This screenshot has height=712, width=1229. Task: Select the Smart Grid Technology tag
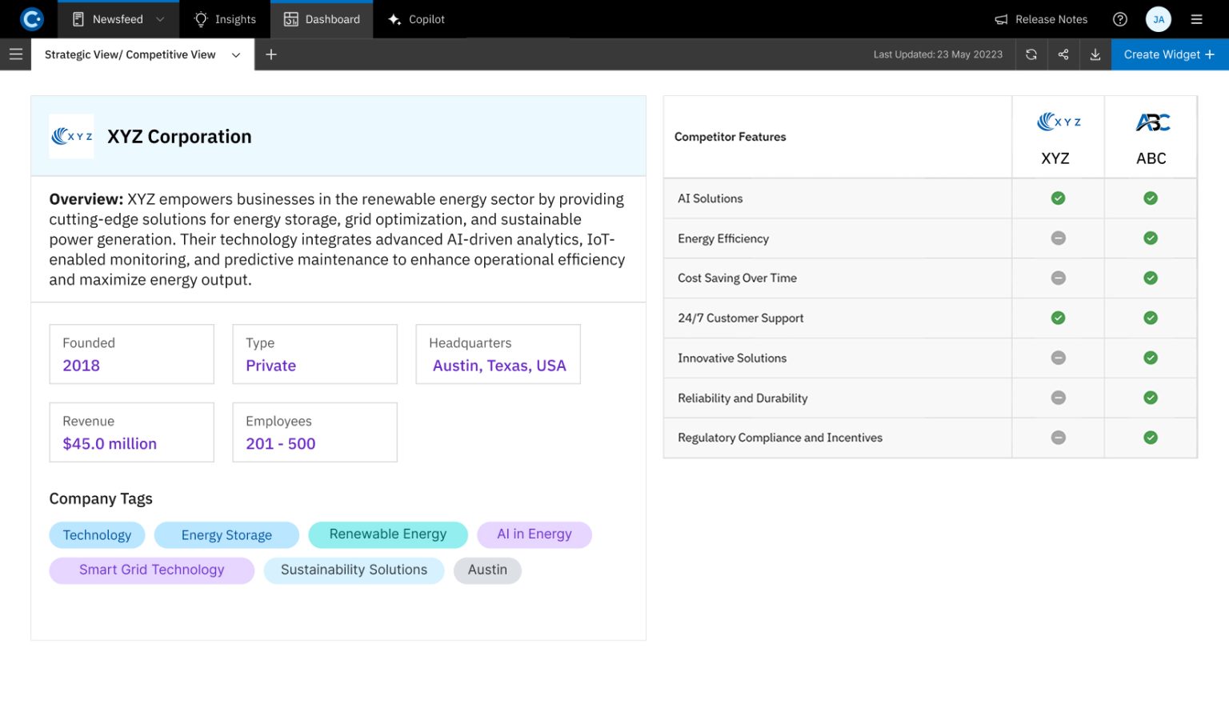151,570
